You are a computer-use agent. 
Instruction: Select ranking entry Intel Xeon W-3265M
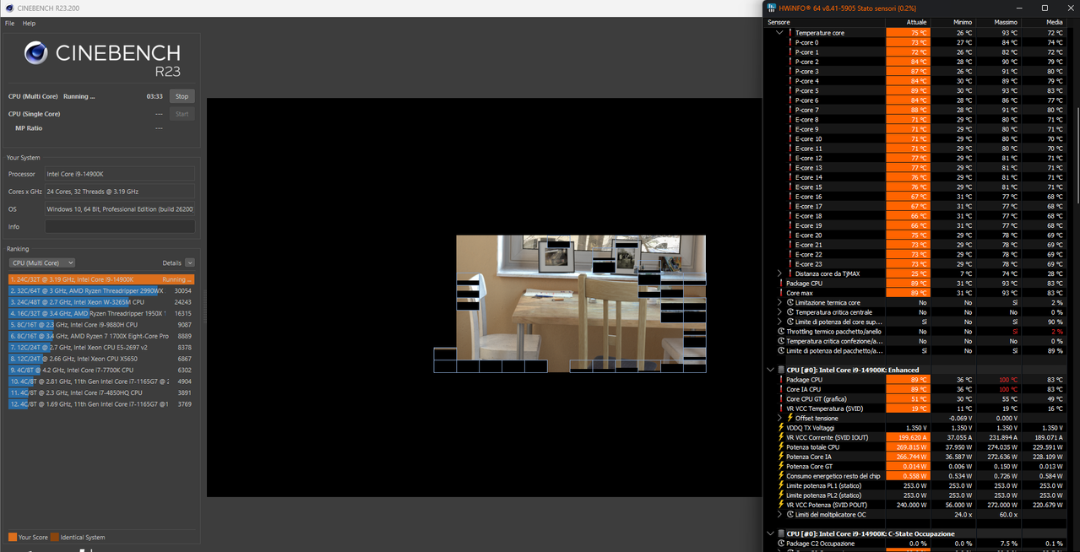(101, 301)
